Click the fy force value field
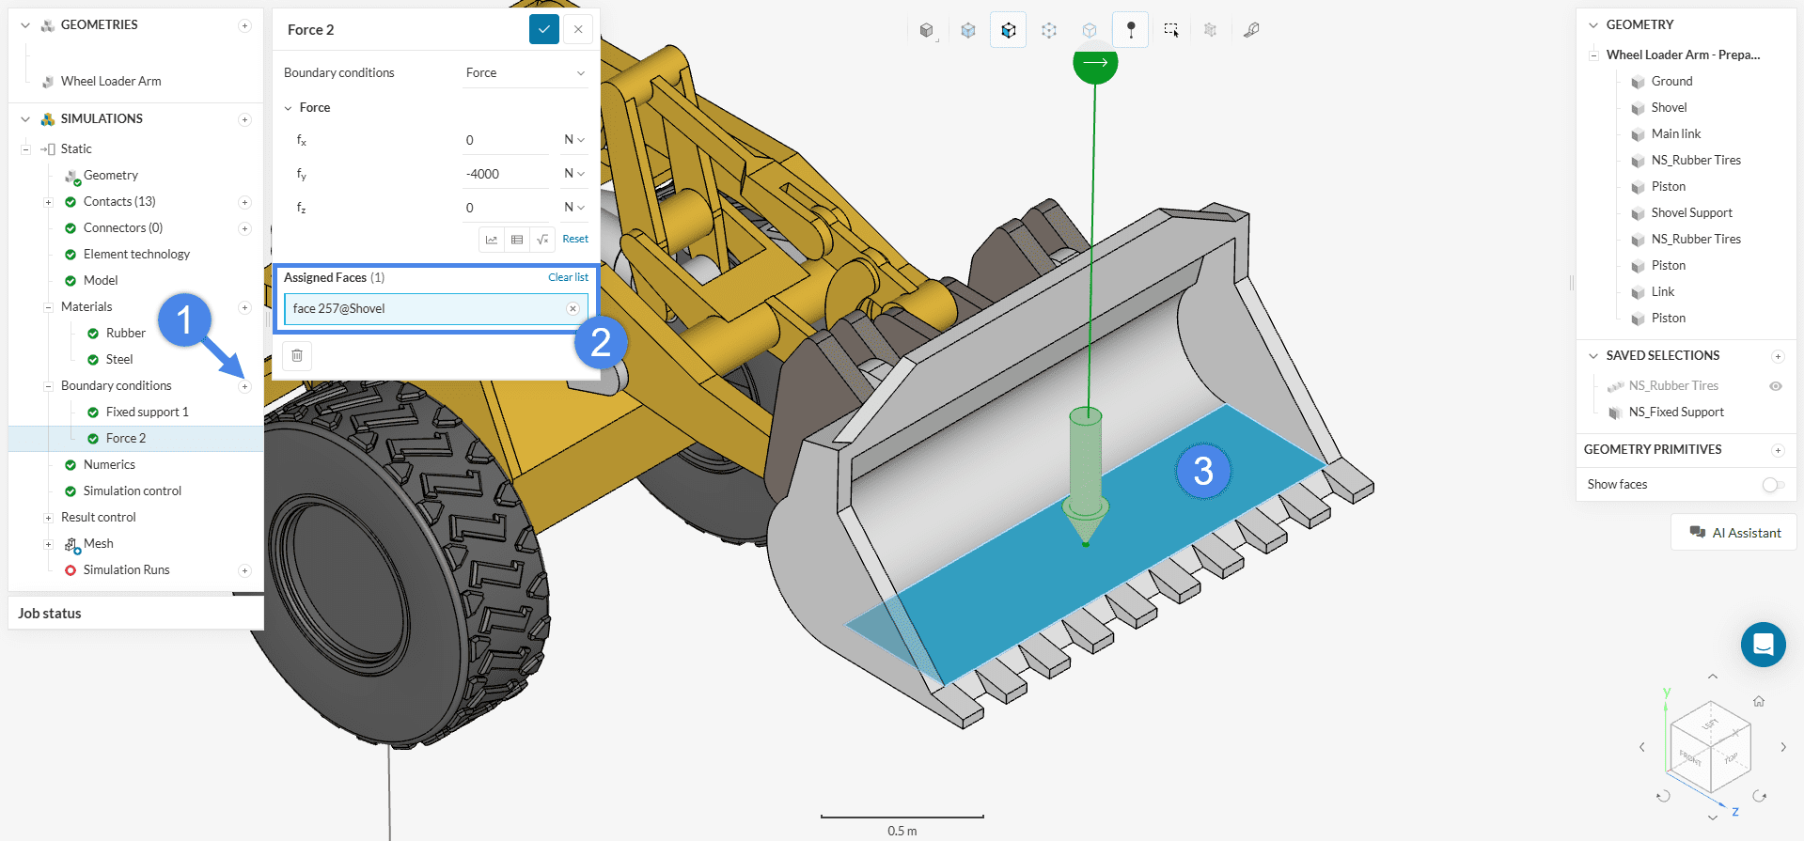The width and height of the screenshot is (1804, 841). tap(506, 174)
